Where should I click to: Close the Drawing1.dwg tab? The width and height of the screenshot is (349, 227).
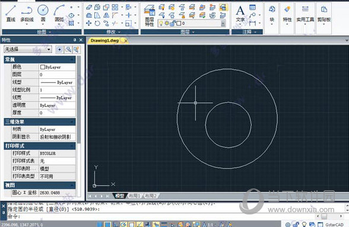click(126, 41)
